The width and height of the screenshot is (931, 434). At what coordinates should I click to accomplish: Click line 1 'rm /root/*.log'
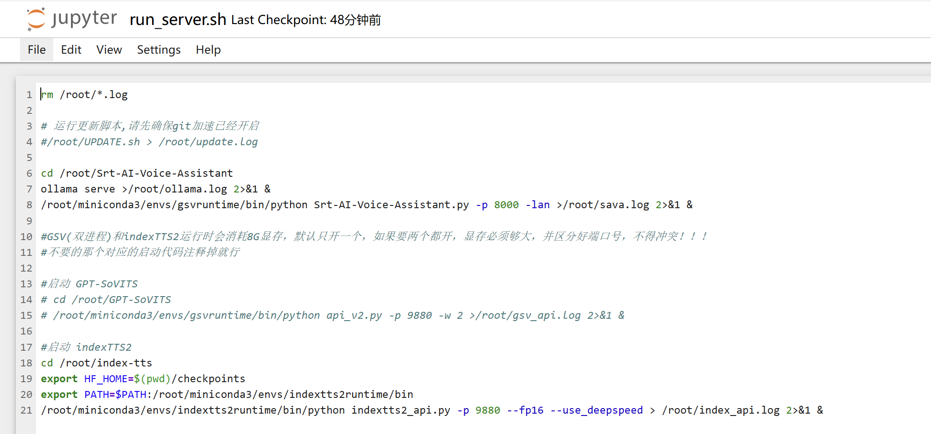pos(84,95)
